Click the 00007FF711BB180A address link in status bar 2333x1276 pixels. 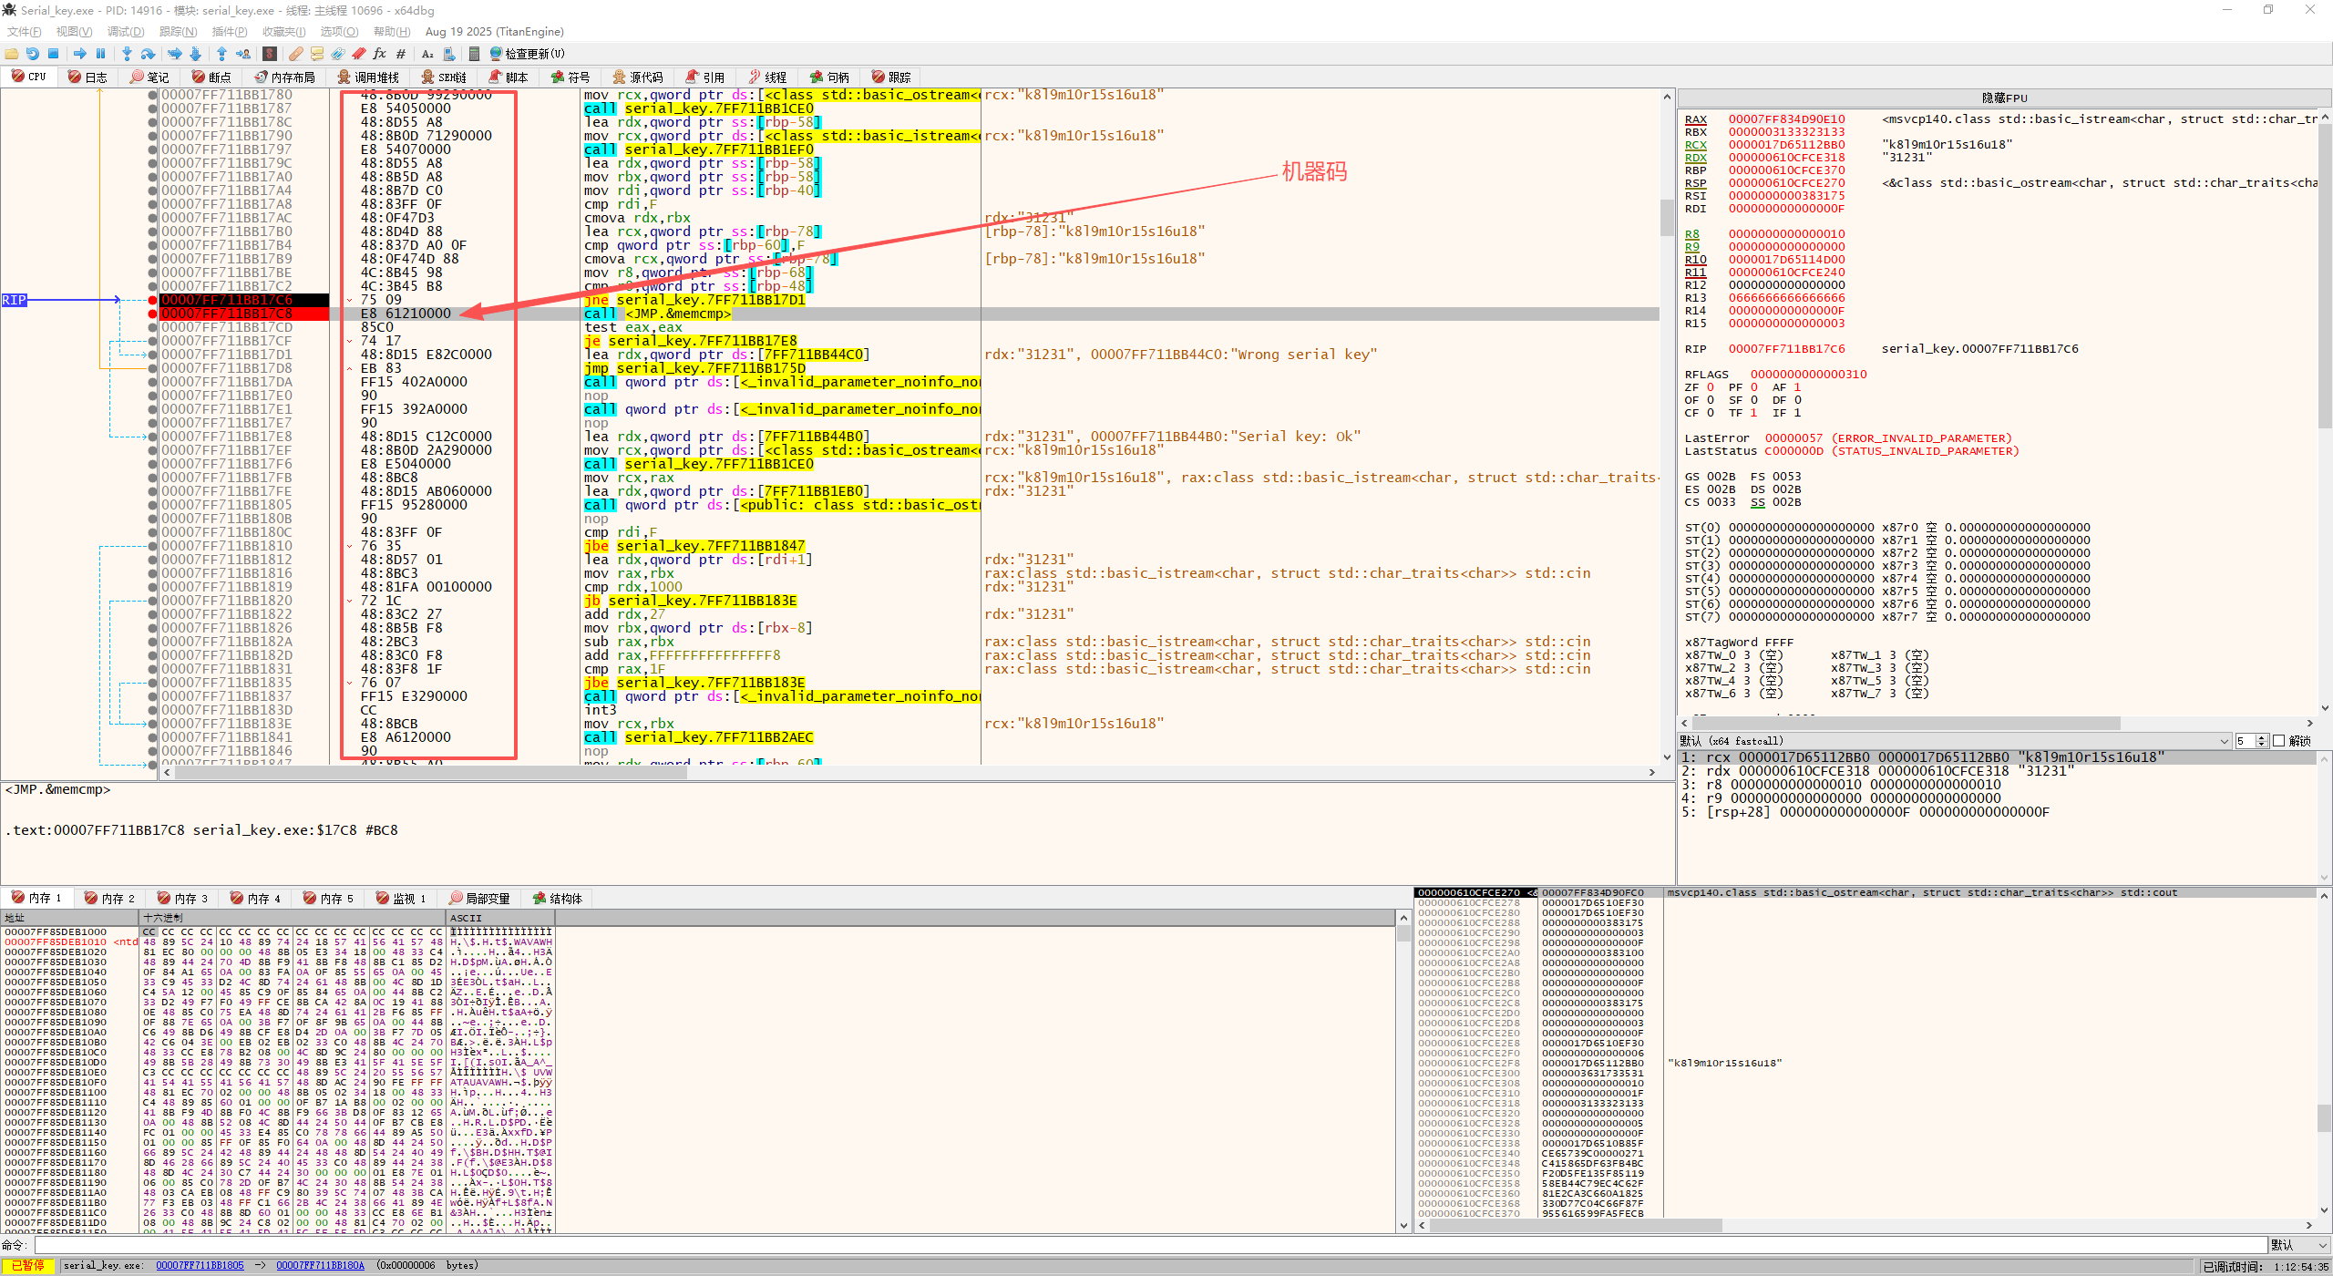tap(320, 1266)
